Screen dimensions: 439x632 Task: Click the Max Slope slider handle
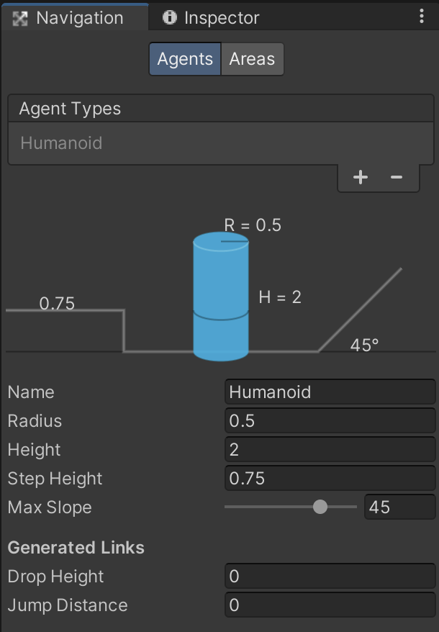(x=320, y=507)
